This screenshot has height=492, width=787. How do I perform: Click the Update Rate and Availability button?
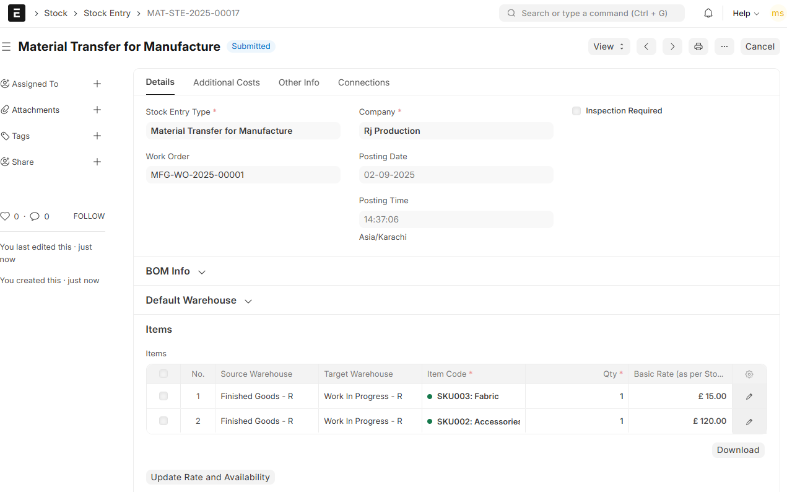210,477
